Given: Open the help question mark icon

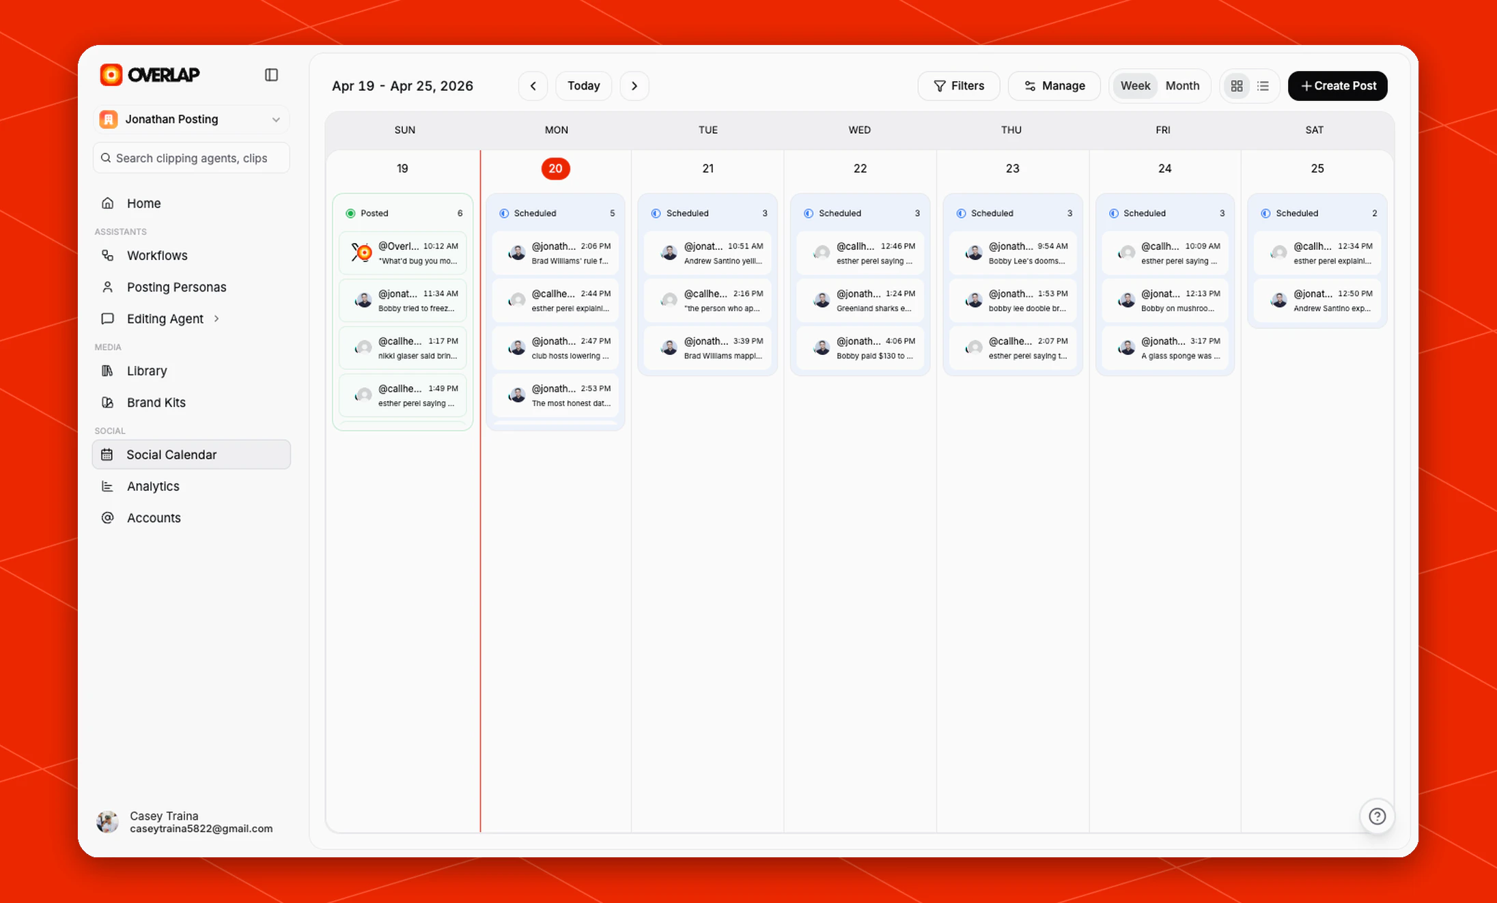Looking at the screenshot, I should [1377, 816].
